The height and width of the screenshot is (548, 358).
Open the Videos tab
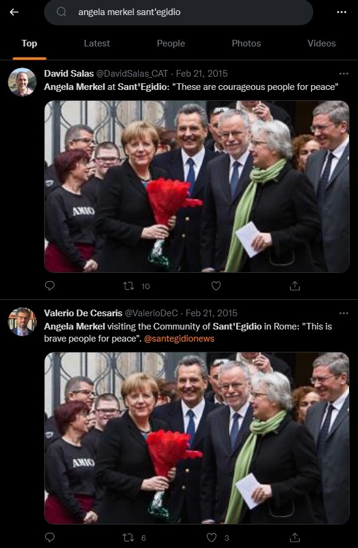322,43
